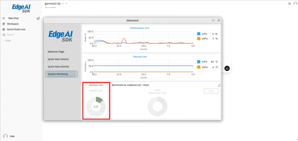
Task: Open the chat controls sliders icon
Action: click(290, 4)
